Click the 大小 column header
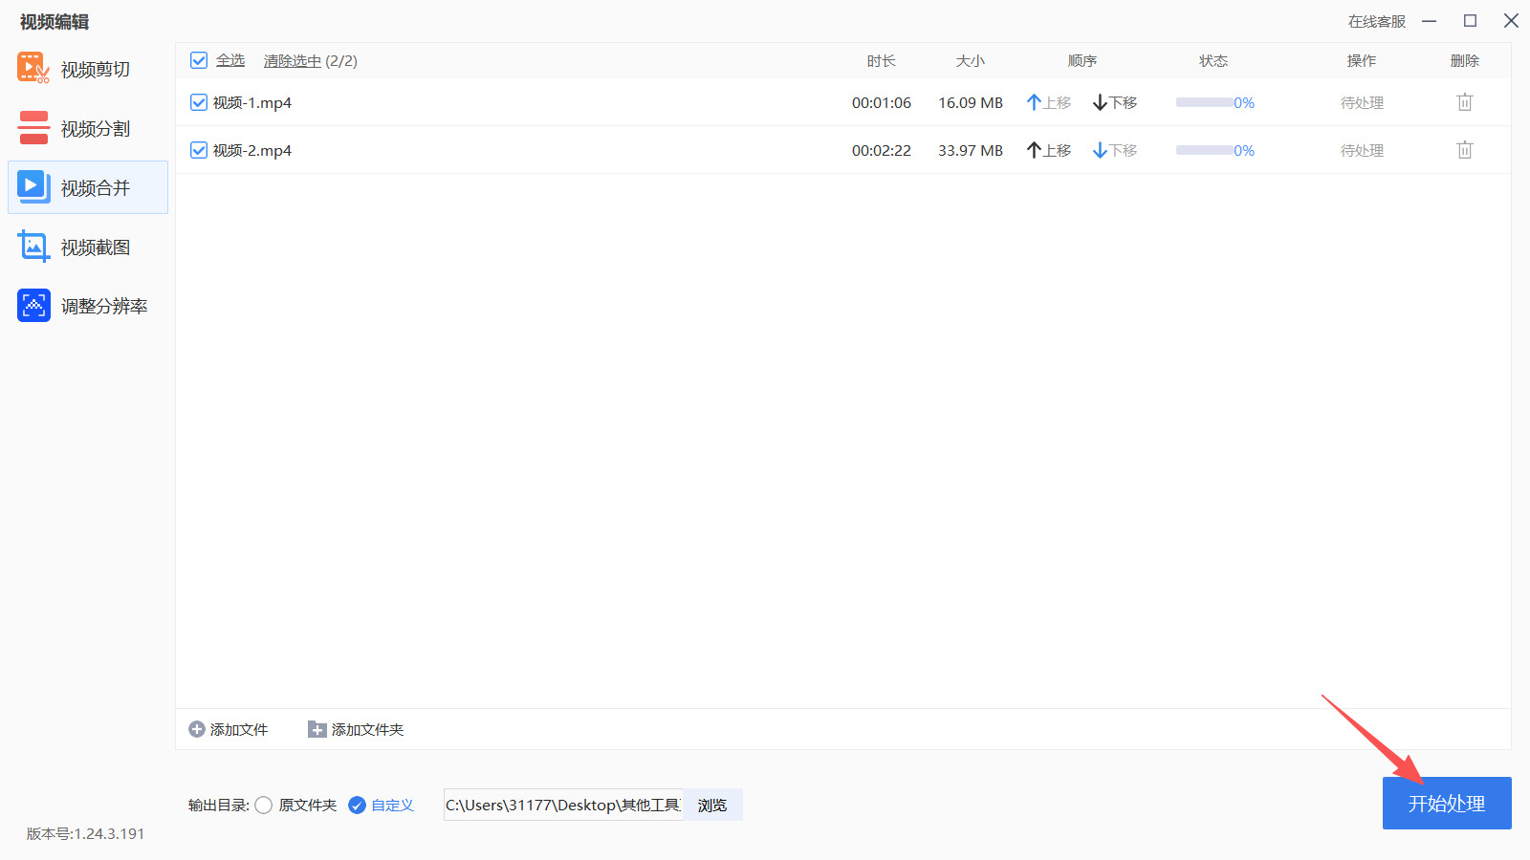The width and height of the screenshot is (1530, 860). click(x=971, y=60)
